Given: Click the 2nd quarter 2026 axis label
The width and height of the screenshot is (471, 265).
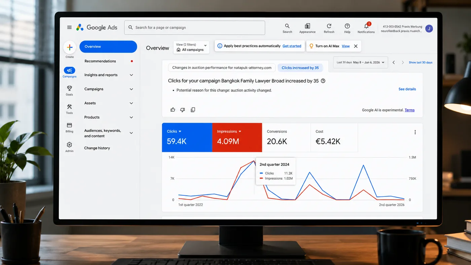Looking at the screenshot, I should (x=392, y=205).
